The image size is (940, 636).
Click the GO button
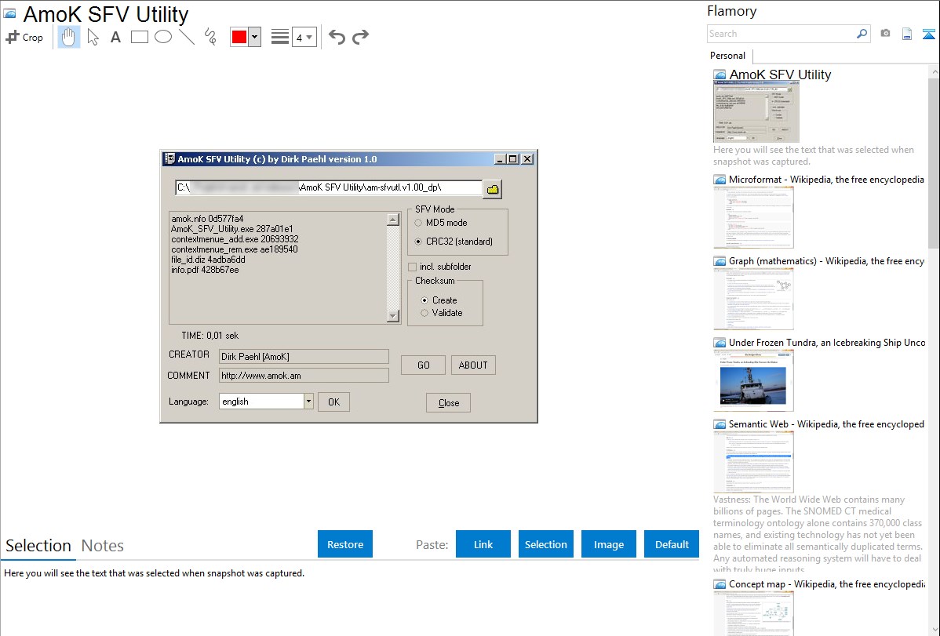pyautogui.click(x=423, y=365)
